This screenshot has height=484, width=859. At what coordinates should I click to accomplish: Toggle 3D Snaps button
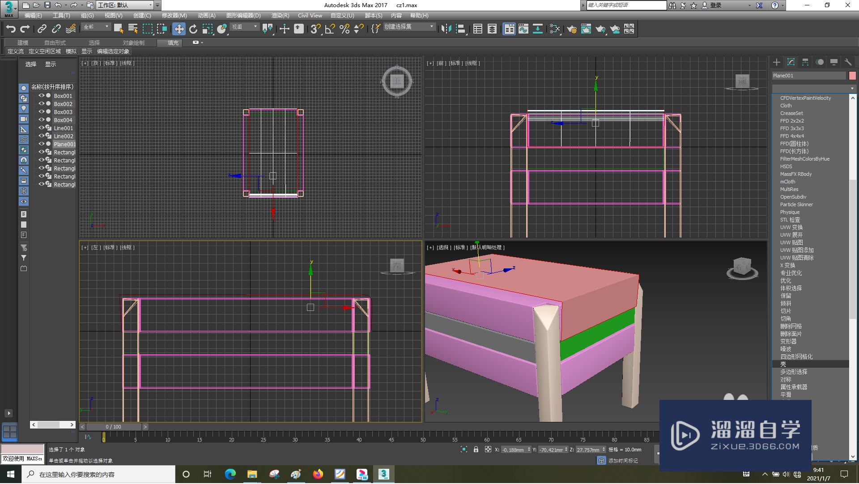(x=316, y=29)
